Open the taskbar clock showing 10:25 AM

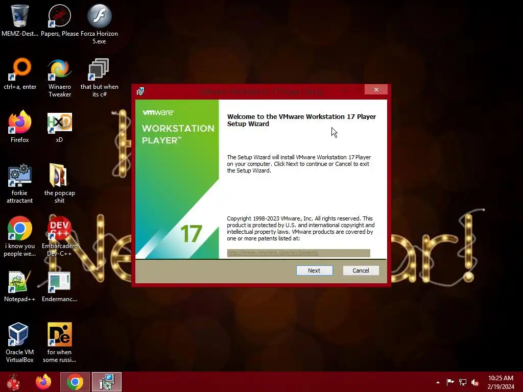pyautogui.click(x=501, y=382)
